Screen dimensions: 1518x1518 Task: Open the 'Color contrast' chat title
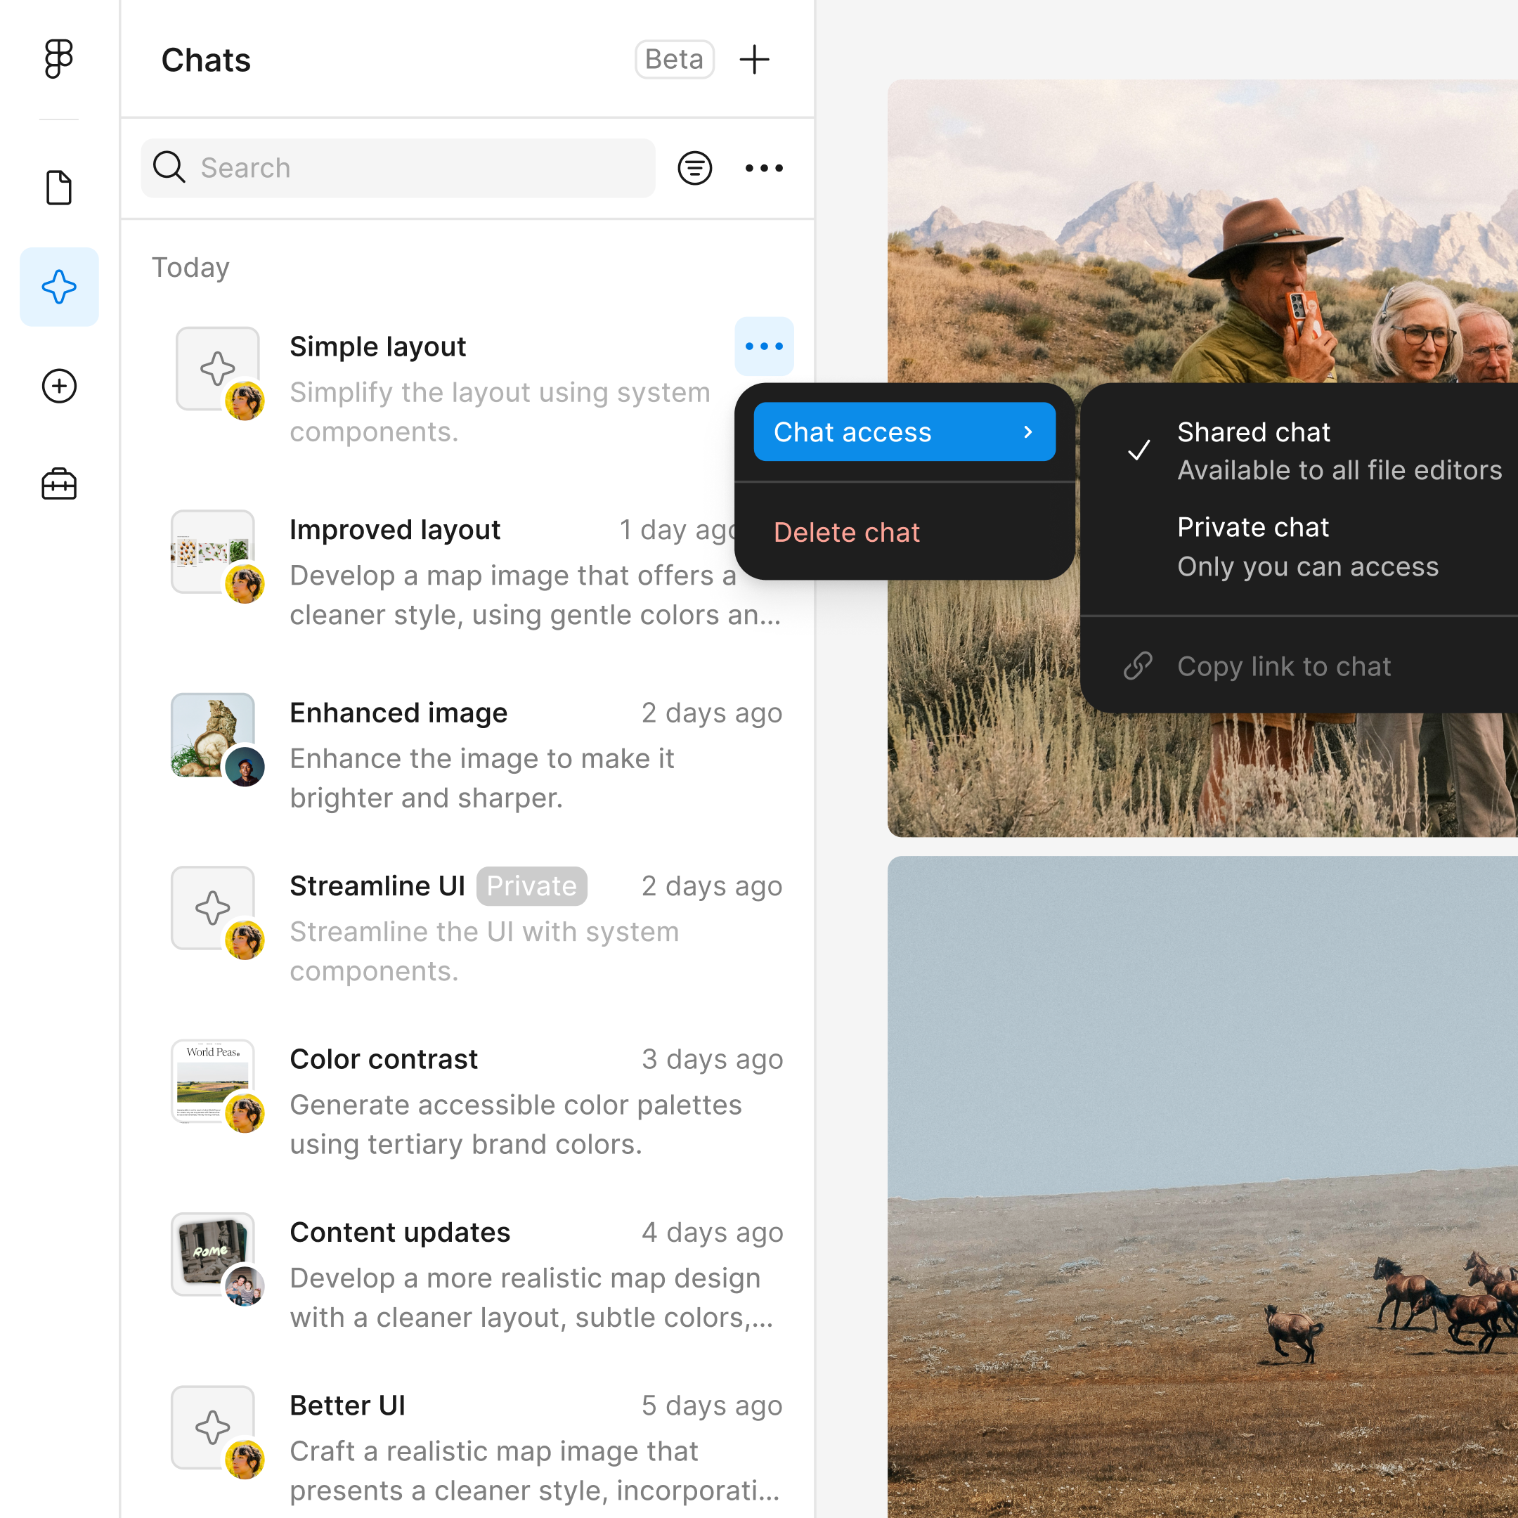point(384,1058)
